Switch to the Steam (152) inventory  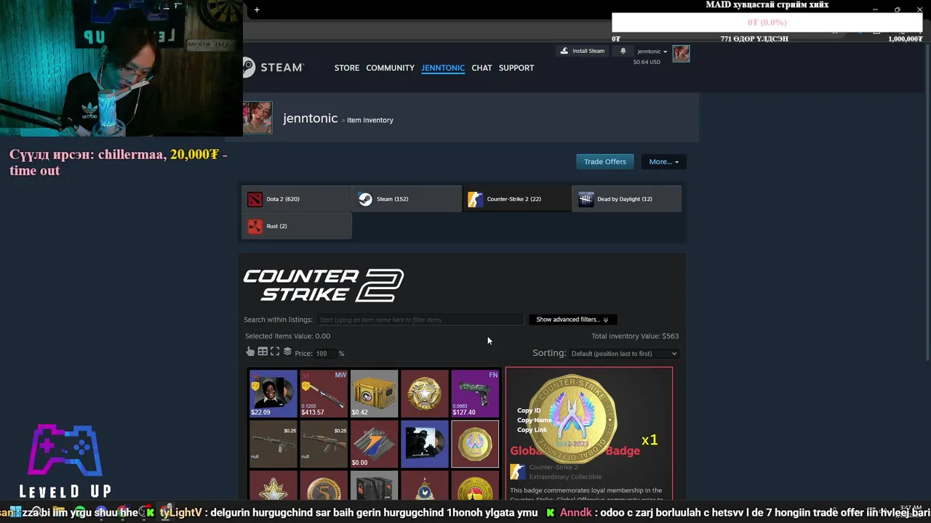(407, 199)
